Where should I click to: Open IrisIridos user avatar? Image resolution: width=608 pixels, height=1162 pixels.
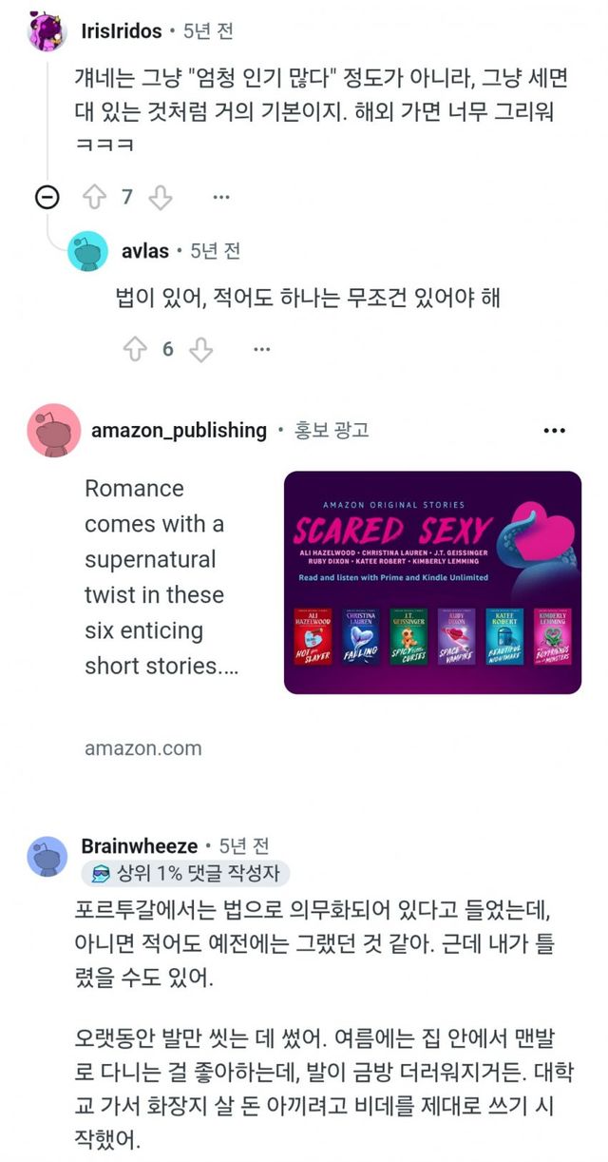[x=47, y=31]
